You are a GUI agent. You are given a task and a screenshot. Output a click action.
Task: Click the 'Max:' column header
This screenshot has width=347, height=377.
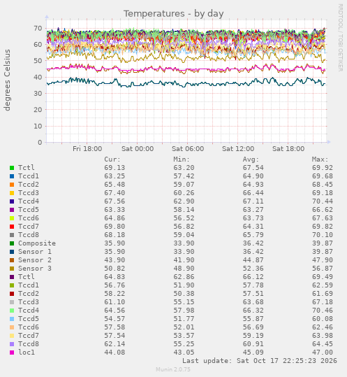(x=320, y=159)
